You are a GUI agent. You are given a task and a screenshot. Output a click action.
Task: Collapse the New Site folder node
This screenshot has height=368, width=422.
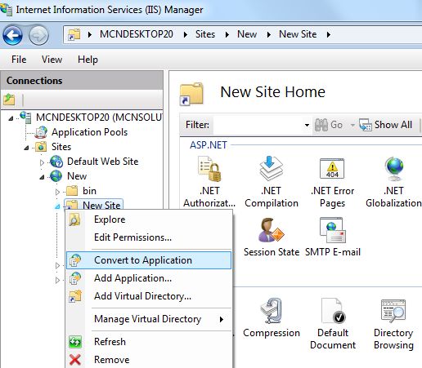(57, 206)
